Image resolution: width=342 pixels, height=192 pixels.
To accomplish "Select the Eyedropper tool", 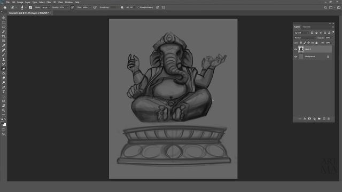I will tap(4, 45).
